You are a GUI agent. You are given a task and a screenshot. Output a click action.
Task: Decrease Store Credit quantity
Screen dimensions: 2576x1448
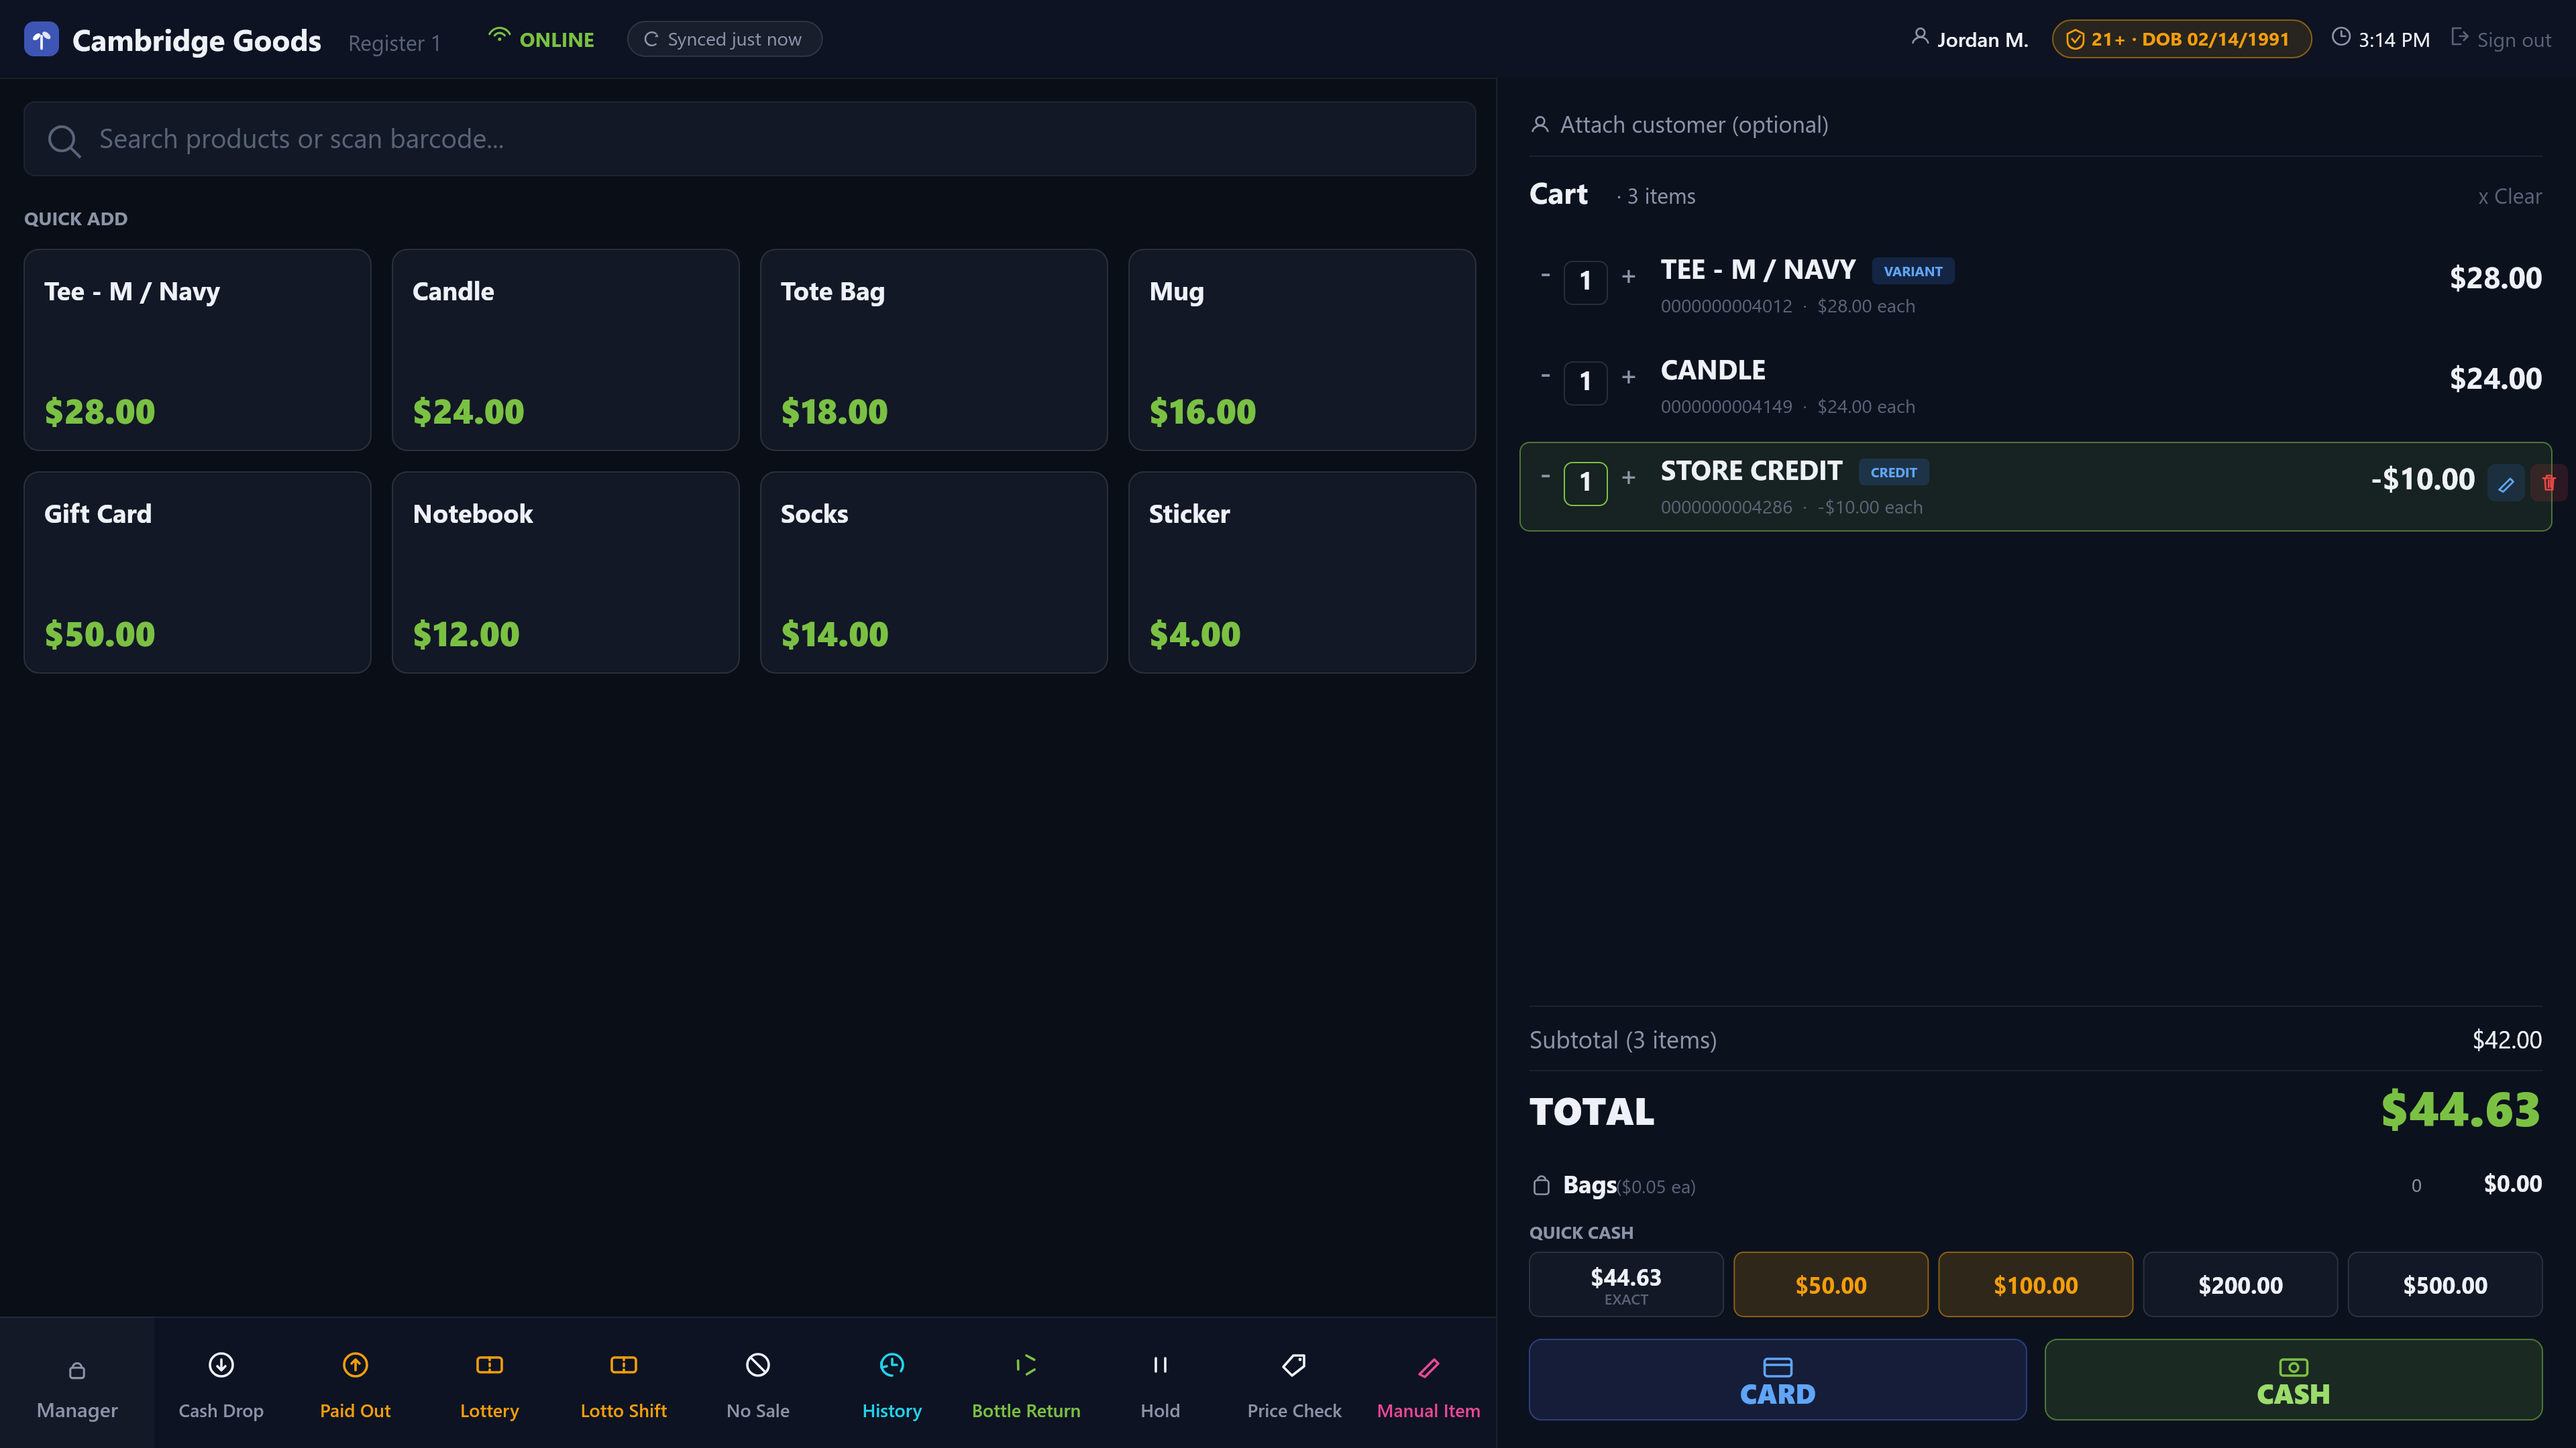[1545, 476]
